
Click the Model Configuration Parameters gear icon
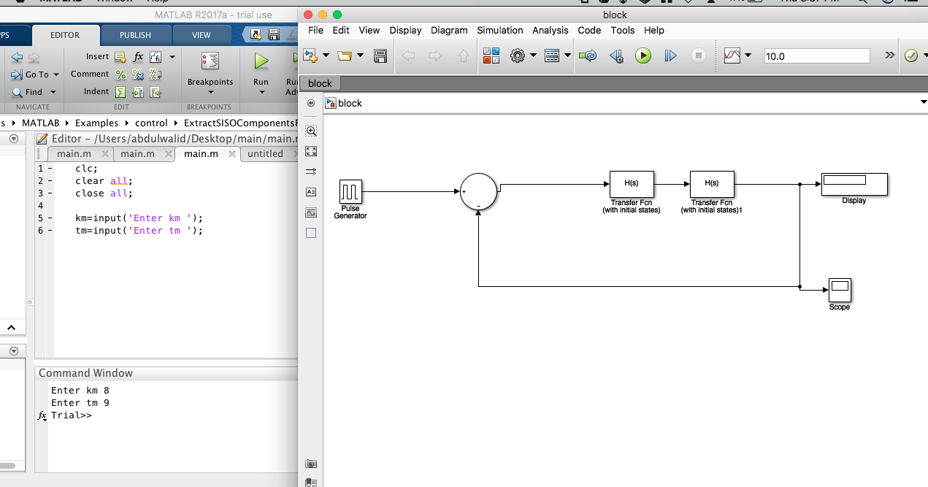pyautogui.click(x=518, y=56)
